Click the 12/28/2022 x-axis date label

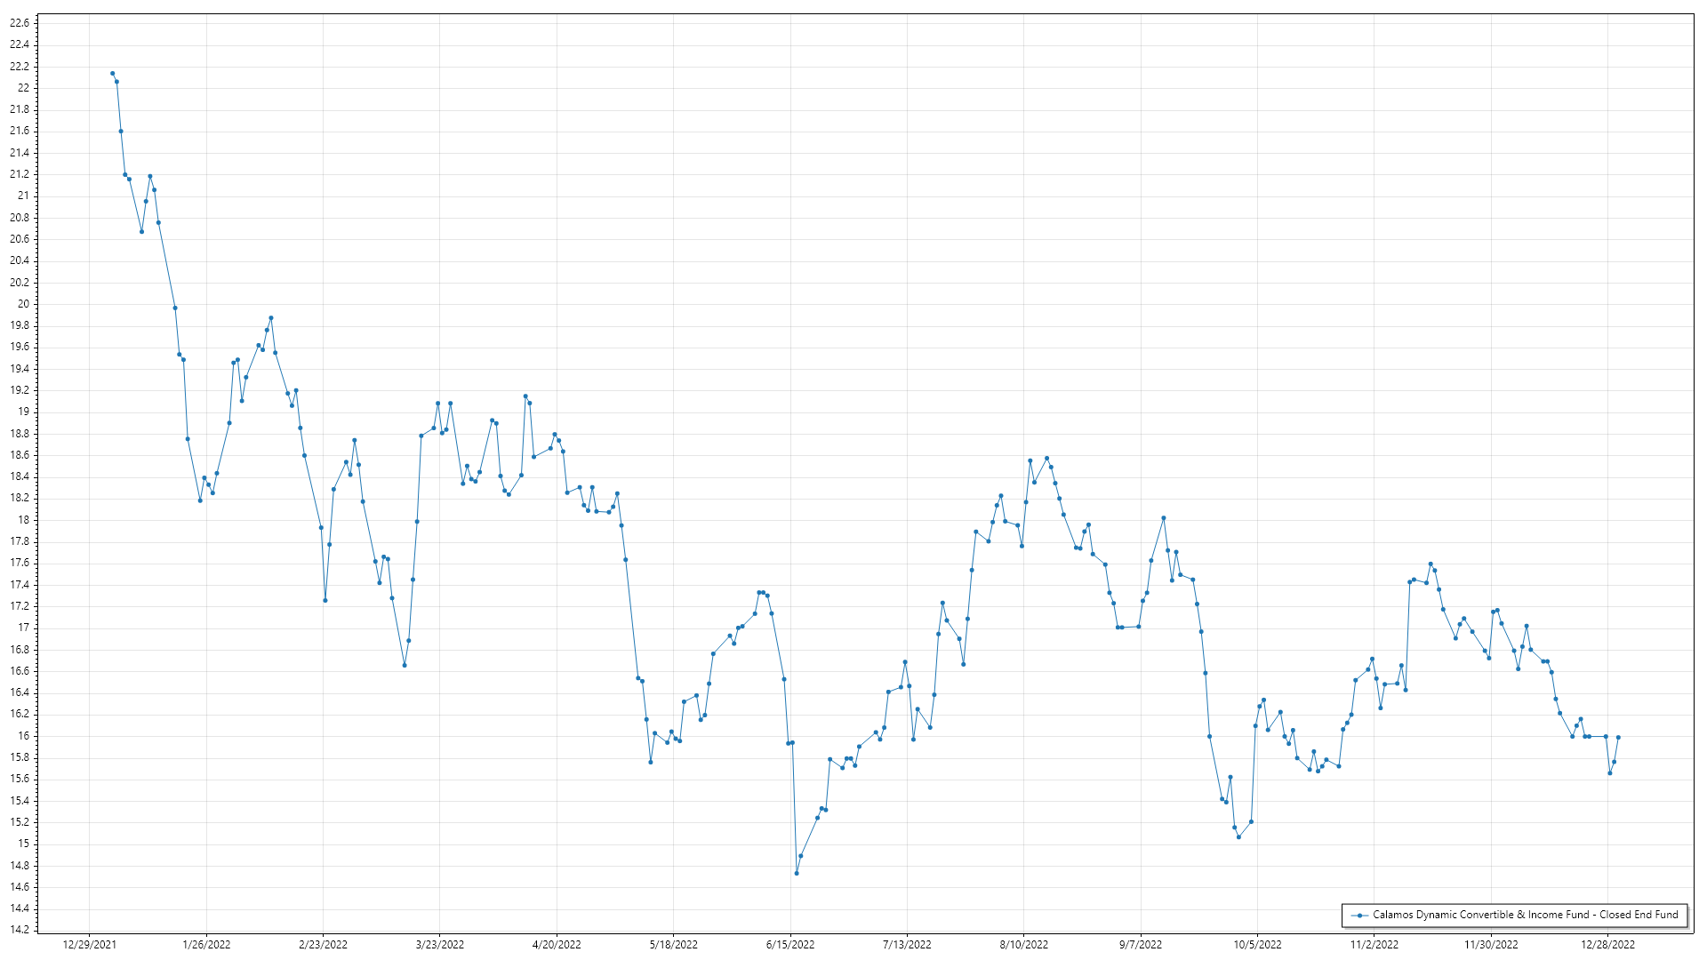pos(1607,945)
